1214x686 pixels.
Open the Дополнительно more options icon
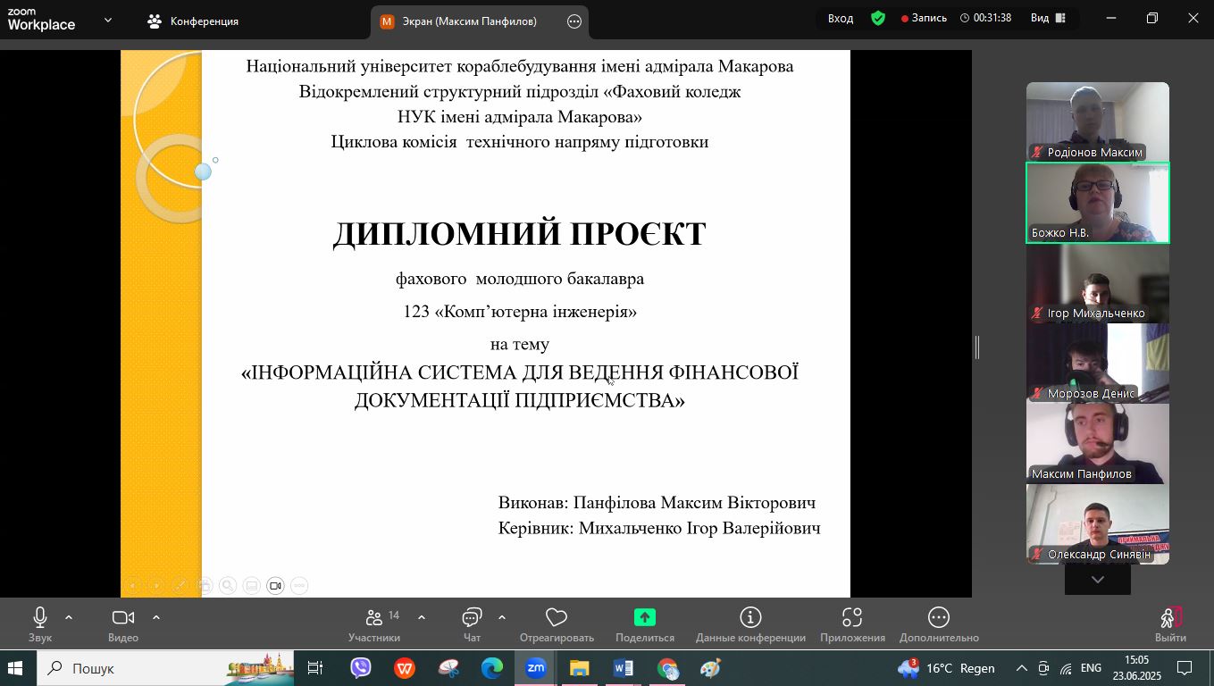pyautogui.click(x=939, y=617)
